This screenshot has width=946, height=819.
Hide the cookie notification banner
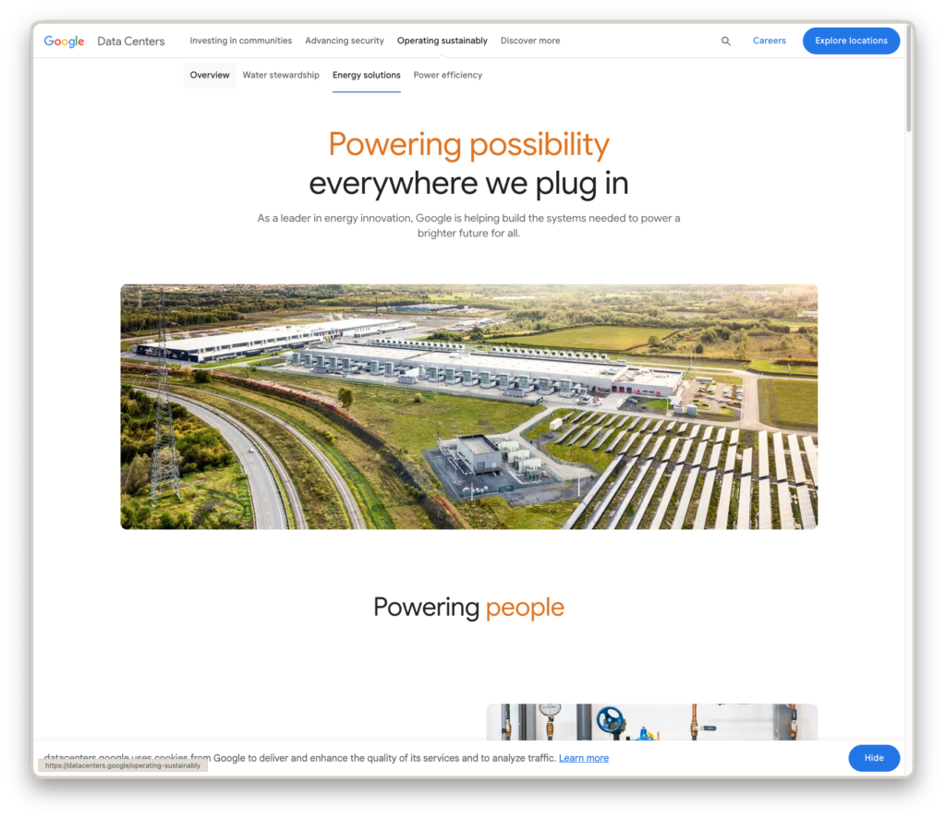coord(873,758)
